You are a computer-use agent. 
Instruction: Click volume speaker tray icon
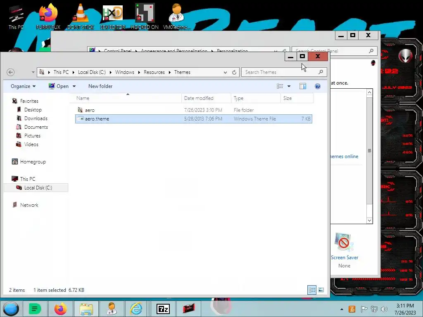pos(384,309)
